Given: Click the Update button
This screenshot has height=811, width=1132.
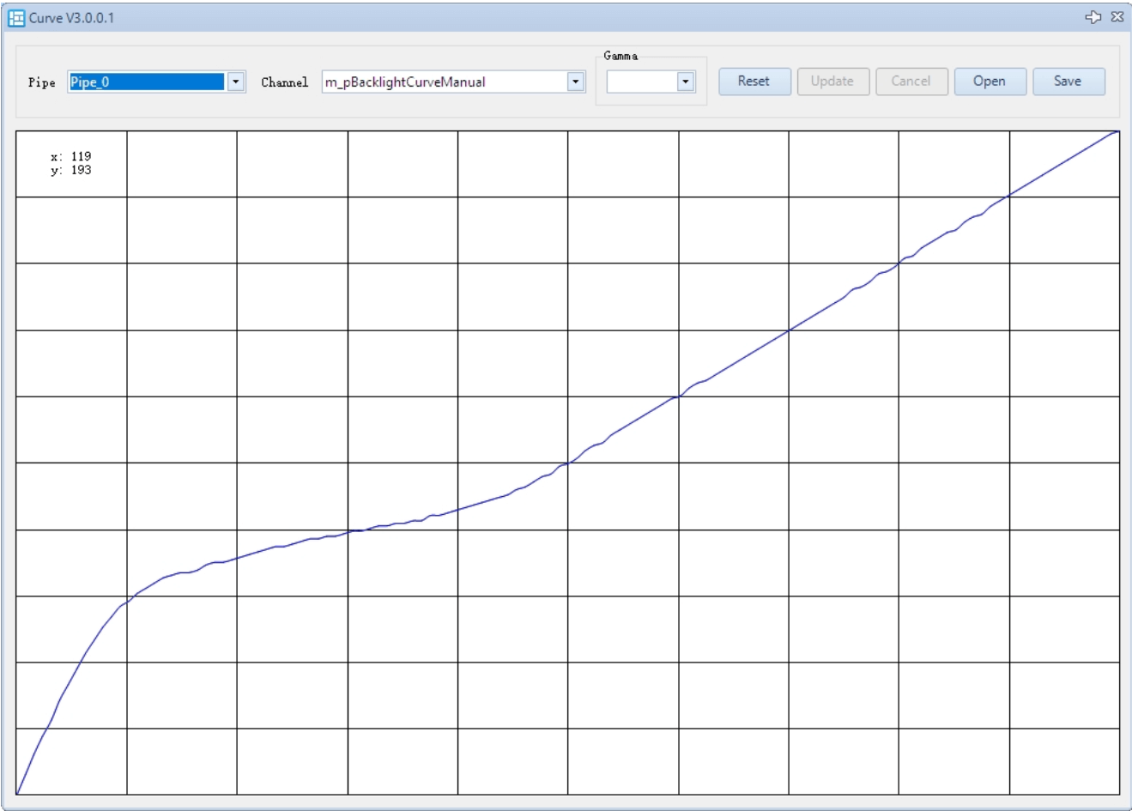Looking at the screenshot, I should (832, 82).
